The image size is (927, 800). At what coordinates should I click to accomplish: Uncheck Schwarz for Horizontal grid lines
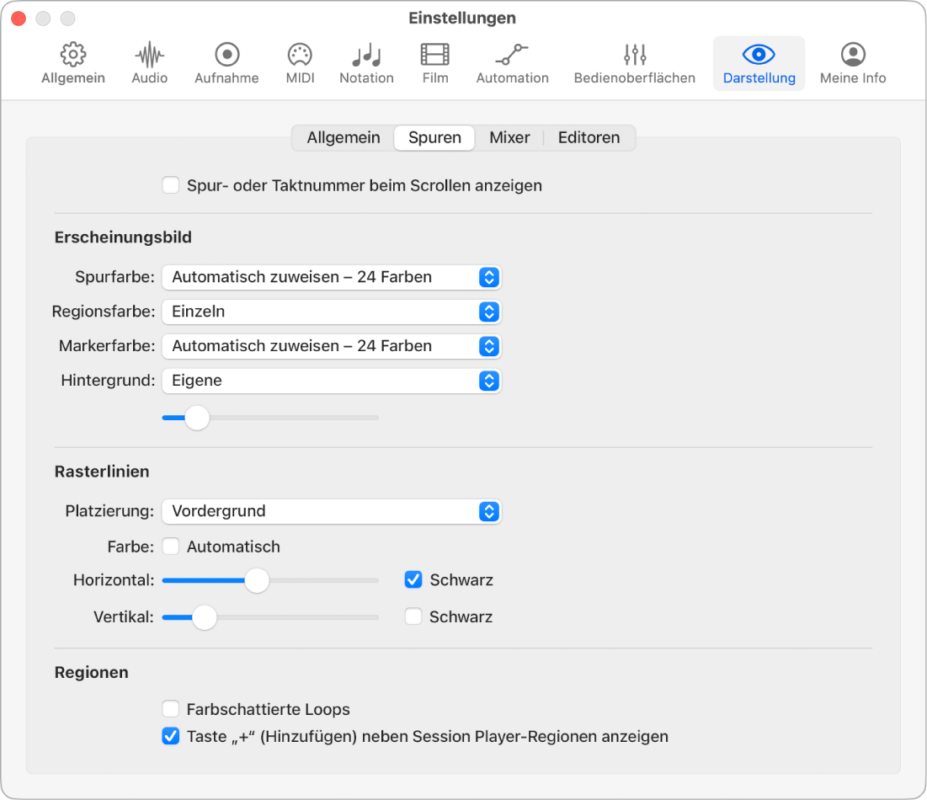click(413, 579)
